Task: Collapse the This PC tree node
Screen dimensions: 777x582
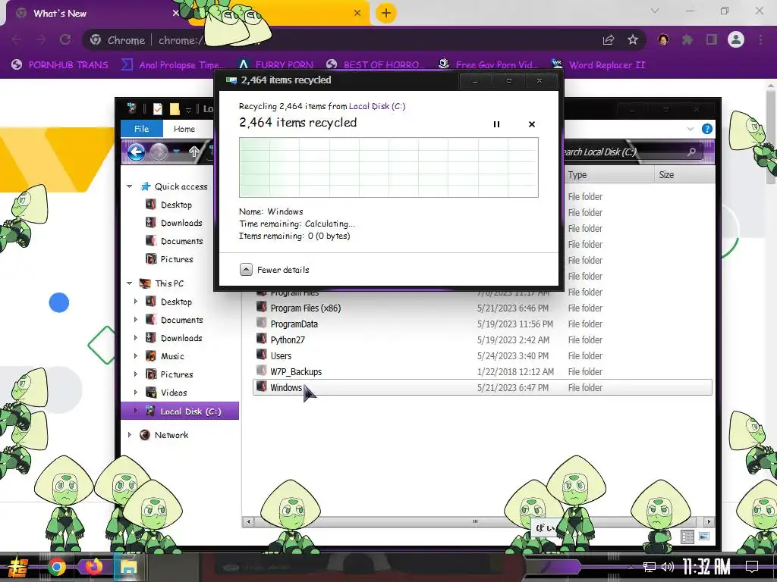Action: 129,283
